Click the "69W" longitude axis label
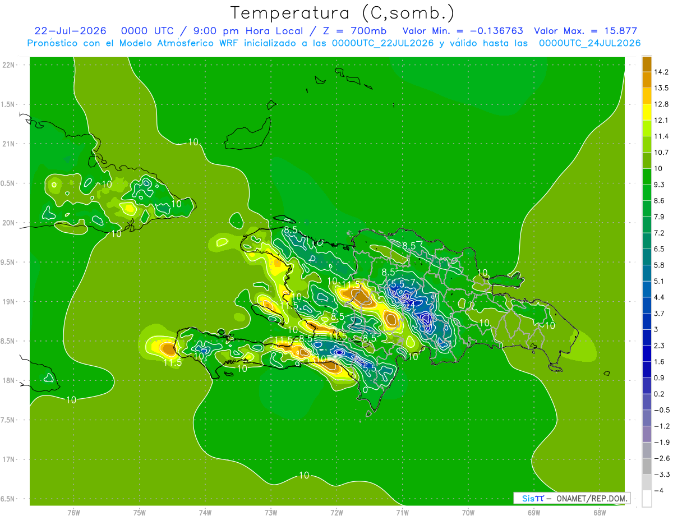Viewport: 673px width, 520px height. [x=534, y=513]
